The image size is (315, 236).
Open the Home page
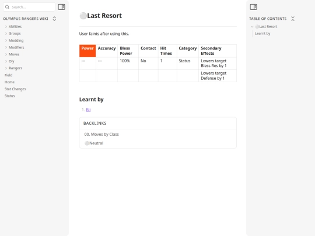pos(9,82)
